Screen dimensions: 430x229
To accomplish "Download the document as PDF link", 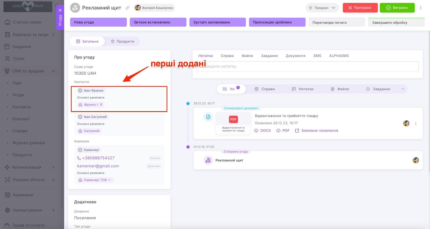I will 283,130.
